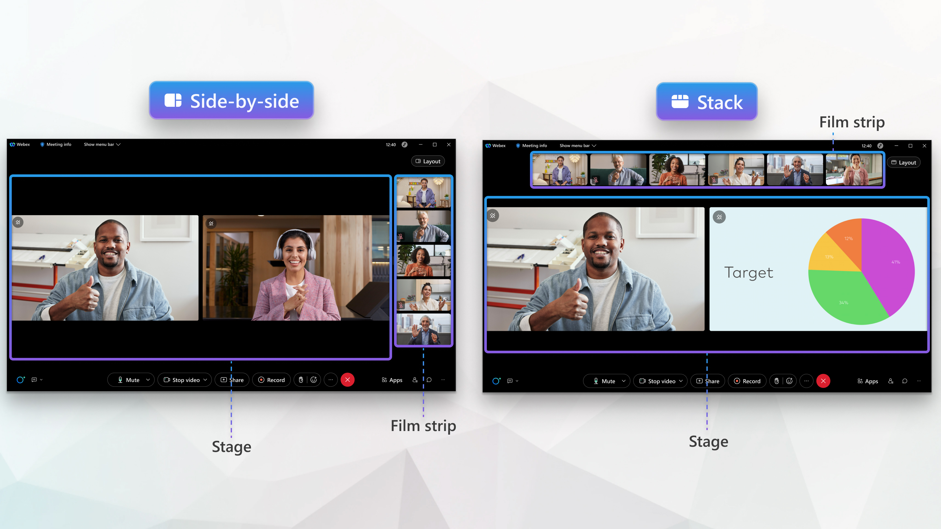Click the pie chart Target slide stage

[x=817, y=271]
